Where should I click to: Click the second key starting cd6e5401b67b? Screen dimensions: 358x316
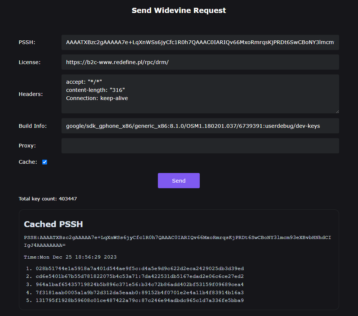pyautogui.click(x=140, y=276)
